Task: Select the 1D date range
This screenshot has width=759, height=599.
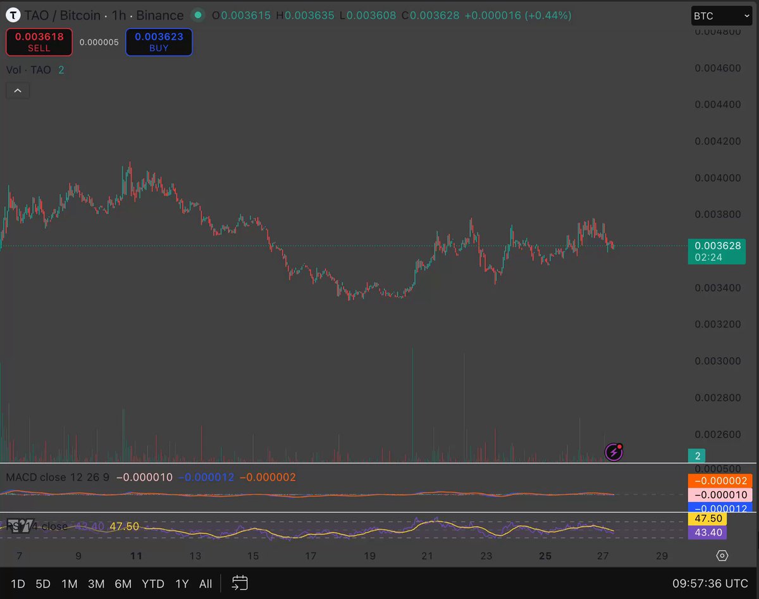Action: (18, 584)
